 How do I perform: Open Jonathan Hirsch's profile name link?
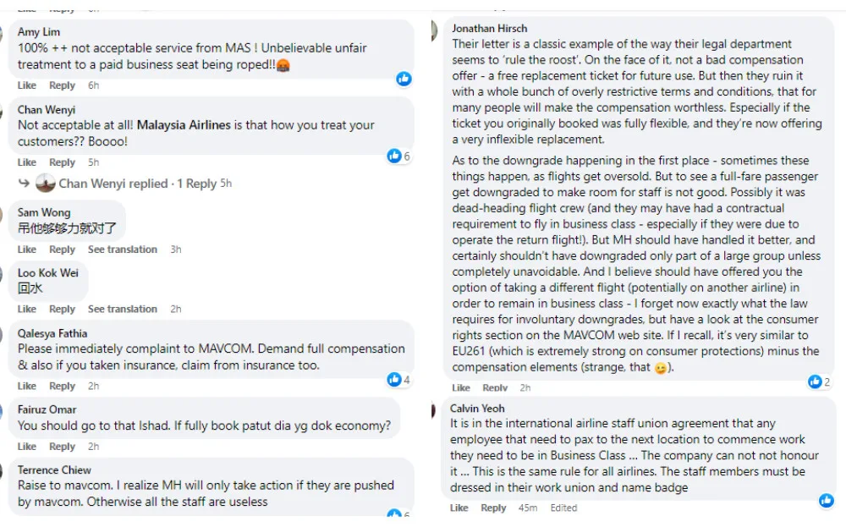click(x=491, y=28)
